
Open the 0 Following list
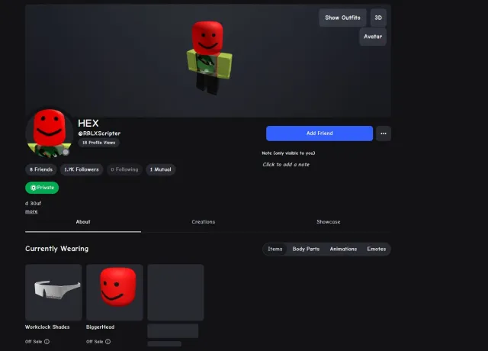pyautogui.click(x=124, y=169)
